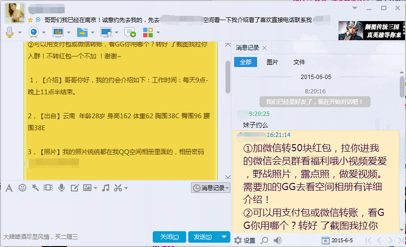Open history 设置 gear button
Image resolution: width=406 pixels, height=247 pixels.
245,240
